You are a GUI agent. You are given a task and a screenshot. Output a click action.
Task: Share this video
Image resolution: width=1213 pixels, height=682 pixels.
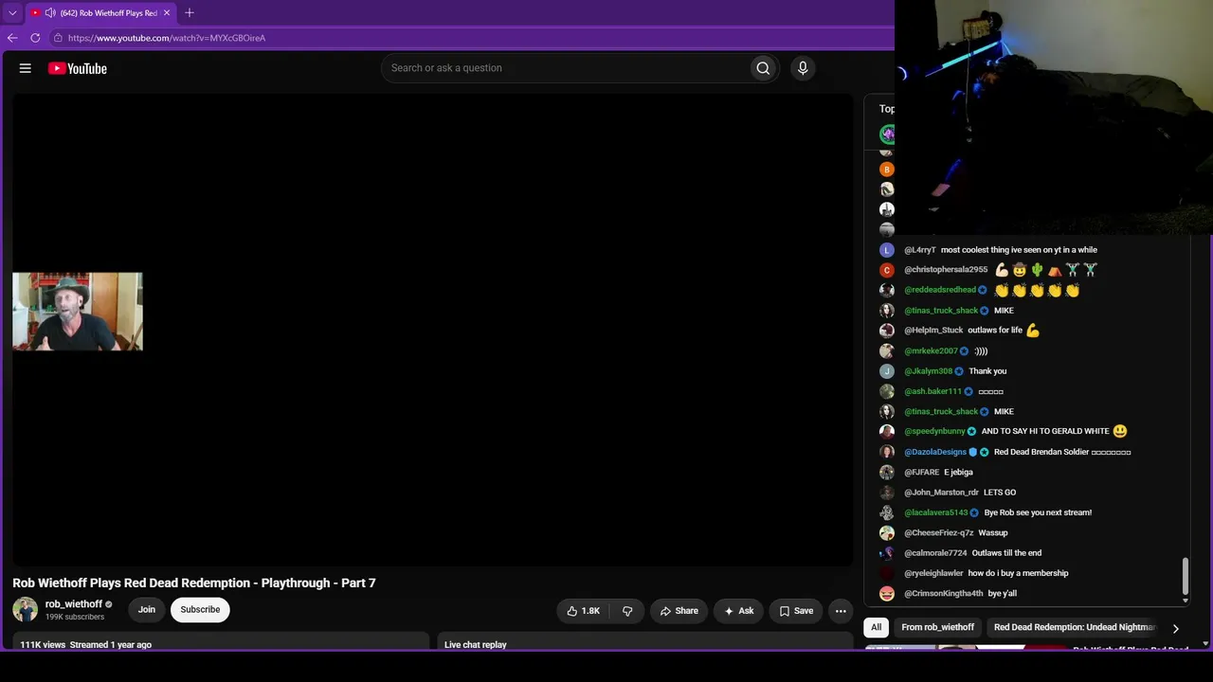[679, 611]
